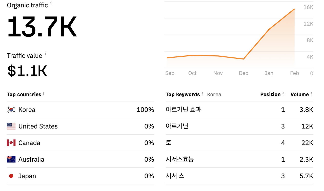Click the Dec label on chart axis
Image resolution: width=324 pixels, height=191 pixels.
244,73
